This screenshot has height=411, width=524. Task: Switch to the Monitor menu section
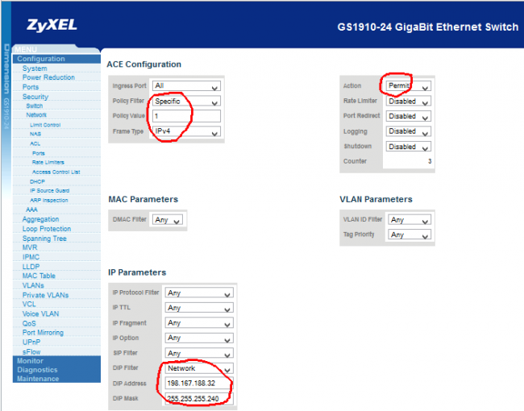tap(30, 361)
